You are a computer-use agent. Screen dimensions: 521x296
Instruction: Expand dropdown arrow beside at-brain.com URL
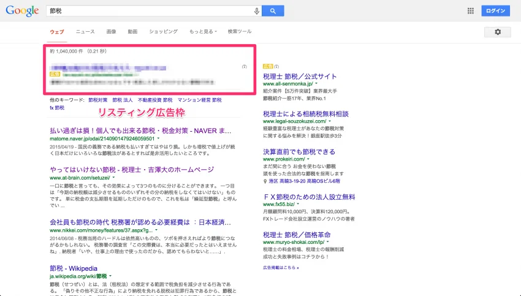pyautogui.click(x=113, y=178)
